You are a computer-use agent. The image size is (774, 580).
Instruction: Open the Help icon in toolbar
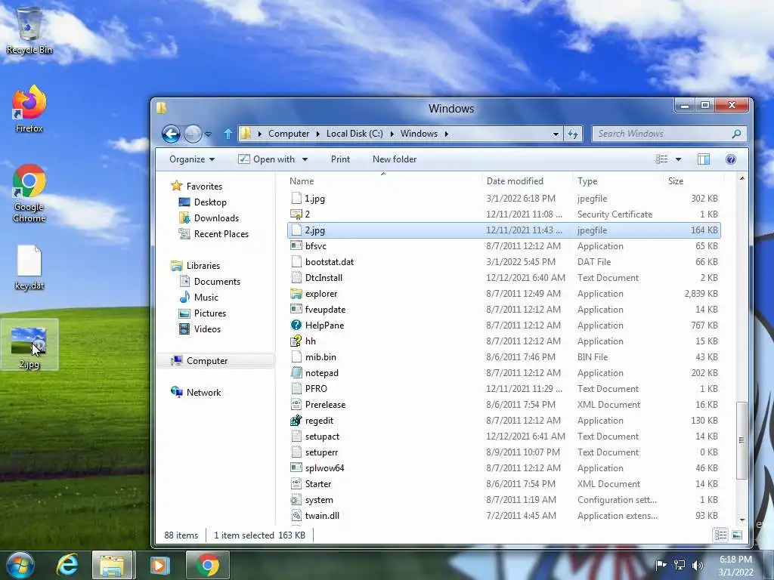tap(731, 159)
